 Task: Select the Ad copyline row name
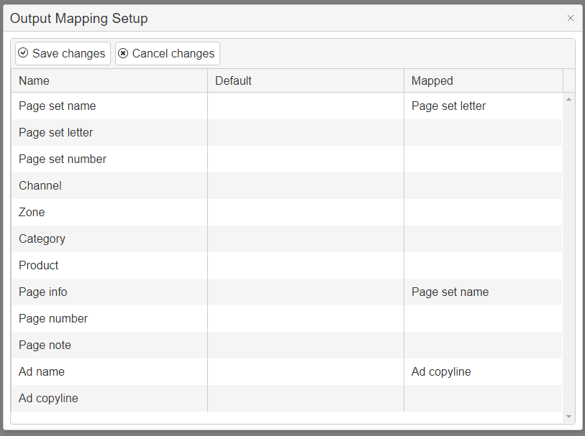coord(48,399)
